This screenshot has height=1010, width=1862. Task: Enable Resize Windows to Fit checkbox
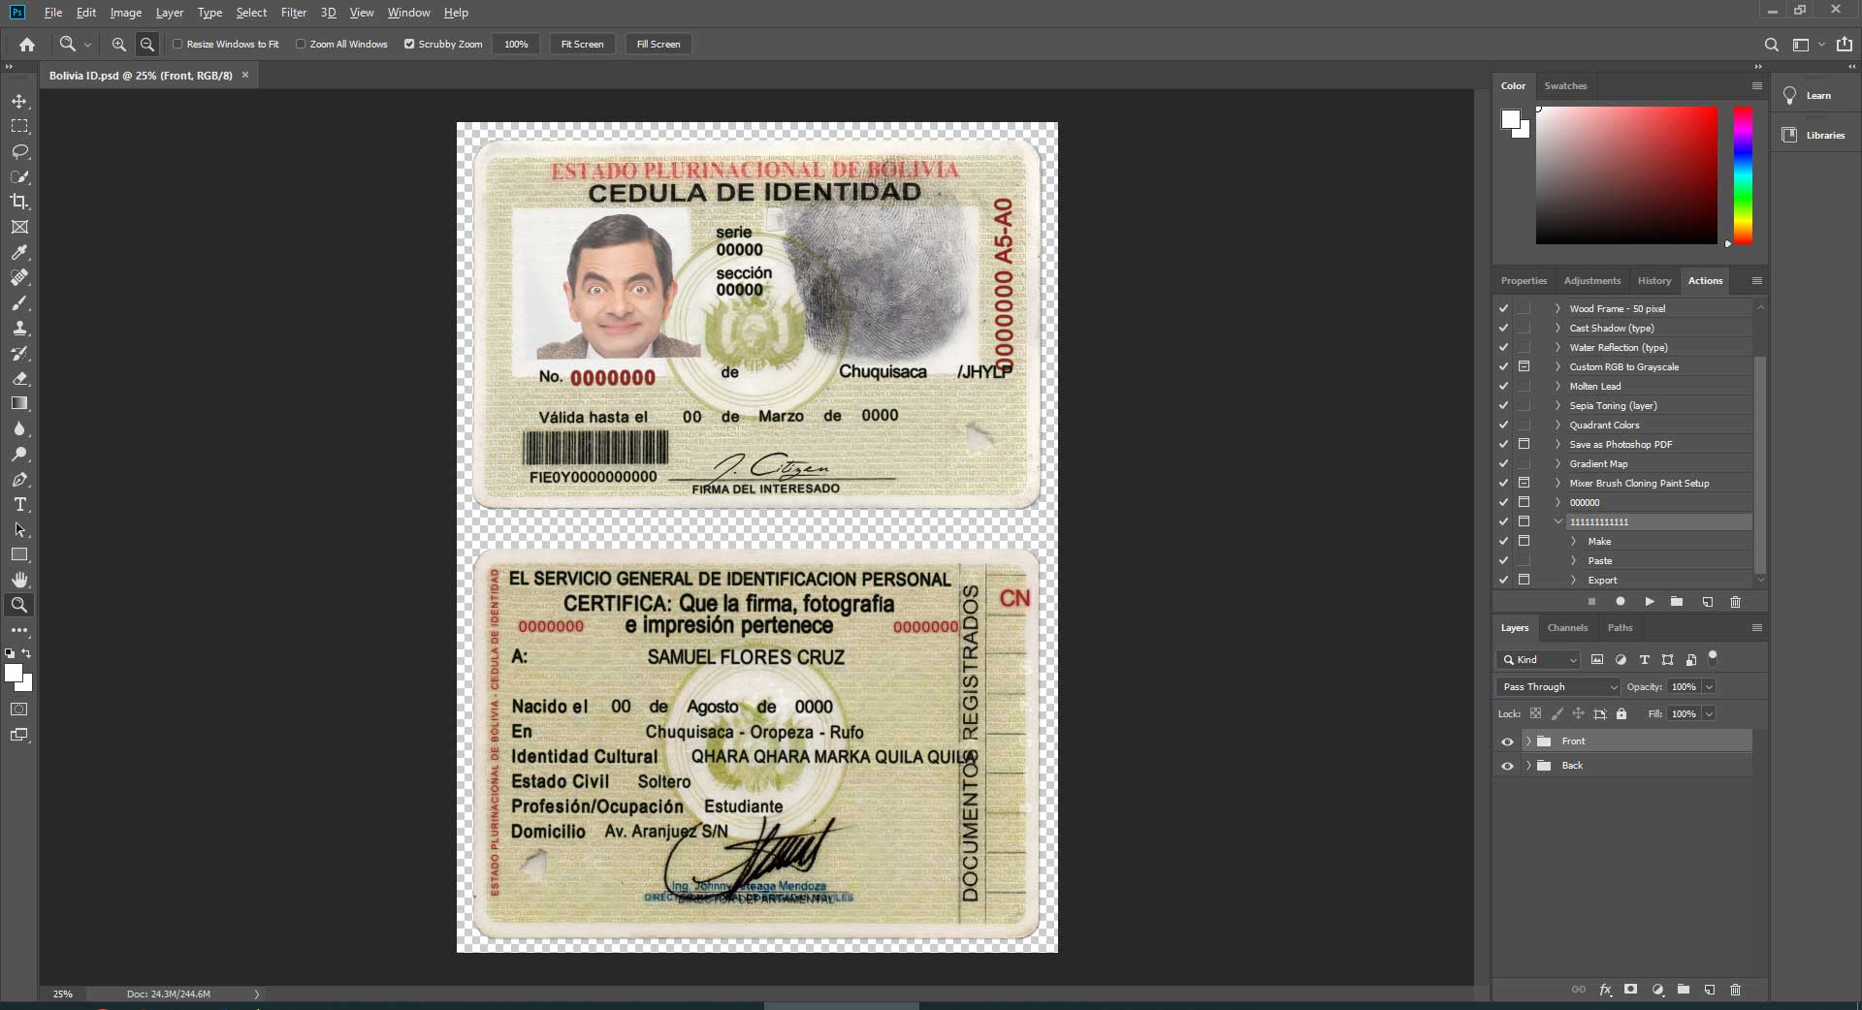177,45
